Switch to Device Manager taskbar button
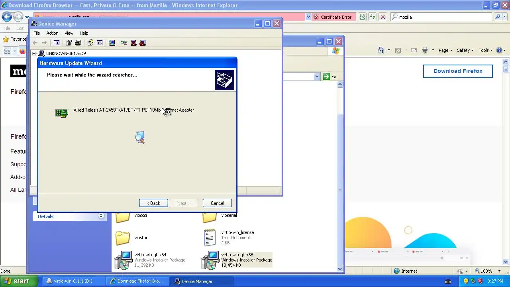 point(202,281)
